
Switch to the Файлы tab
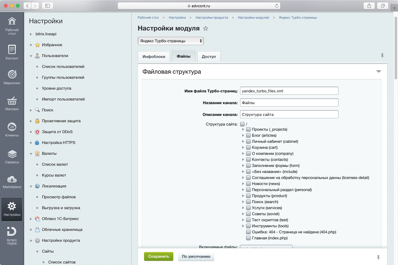tap(184, 56)
